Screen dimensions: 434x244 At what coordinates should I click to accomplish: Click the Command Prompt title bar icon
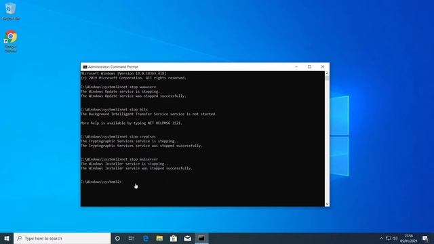pos(85,67)
